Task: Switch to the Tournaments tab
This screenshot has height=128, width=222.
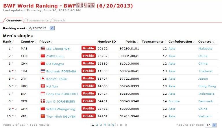Action: (x=38, y=20)
